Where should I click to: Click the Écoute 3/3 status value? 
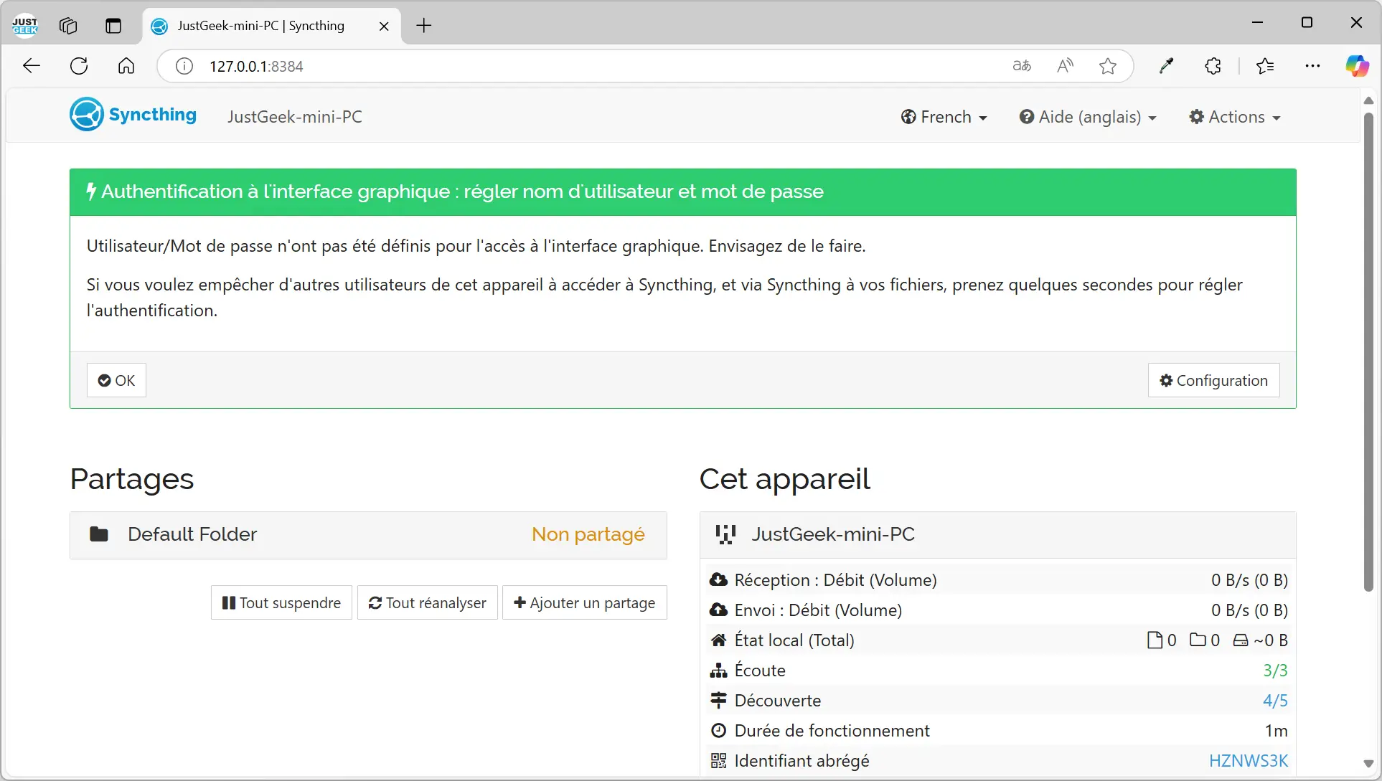pos(1275,670)
